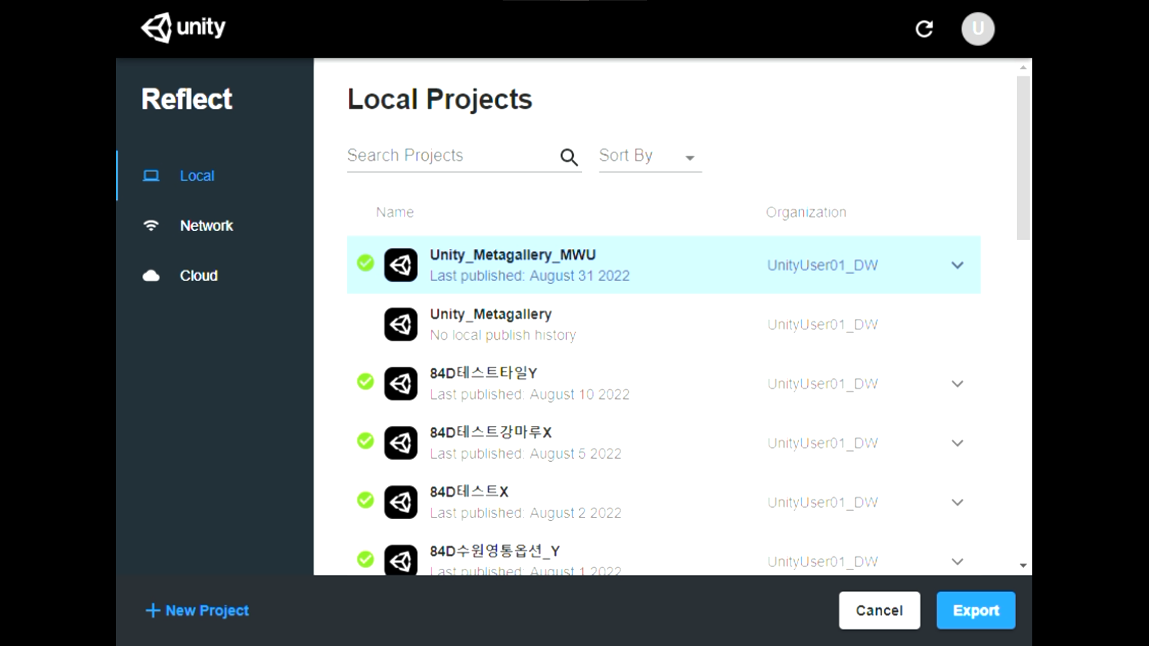Click Unity icon of 84D수원영통옵션_Y project
This screenshot has width=1149, height=646.
pos(400,560)
